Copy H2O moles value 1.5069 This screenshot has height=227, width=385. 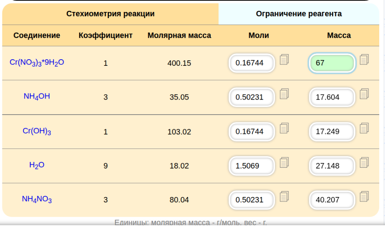(x=284, y=162)
